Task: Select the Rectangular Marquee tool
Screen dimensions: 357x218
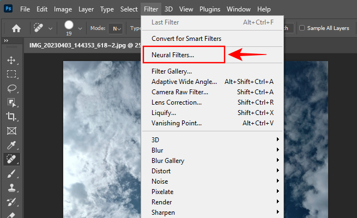Action: tap(11, 74)
